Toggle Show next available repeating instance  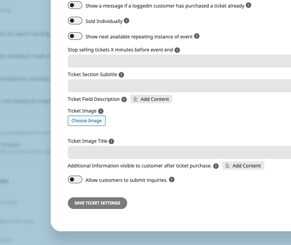click(75, 36)
